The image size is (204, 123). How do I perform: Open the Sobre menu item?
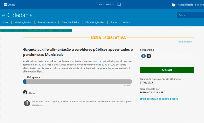pos(5,22)
